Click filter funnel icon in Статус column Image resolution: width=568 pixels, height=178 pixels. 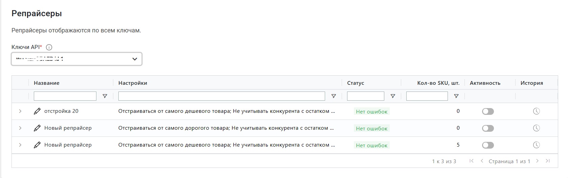click(x=393, y=96)
